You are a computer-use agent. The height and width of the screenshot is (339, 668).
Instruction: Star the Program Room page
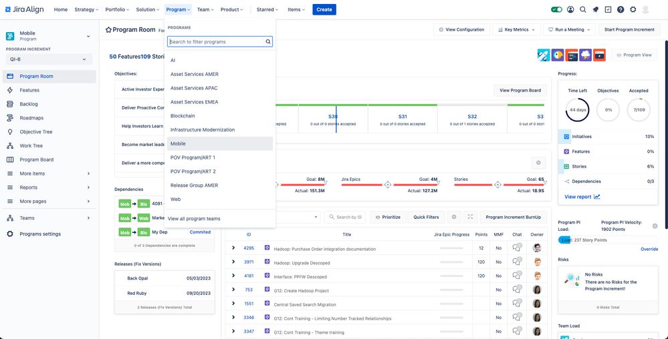click(108, 30)
